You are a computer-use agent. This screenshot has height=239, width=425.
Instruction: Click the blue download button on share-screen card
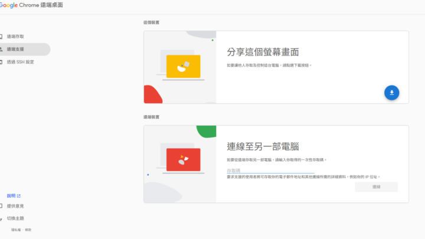coord(391,93)
